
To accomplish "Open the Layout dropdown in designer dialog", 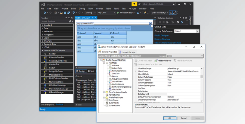I will tap(202, 56).
